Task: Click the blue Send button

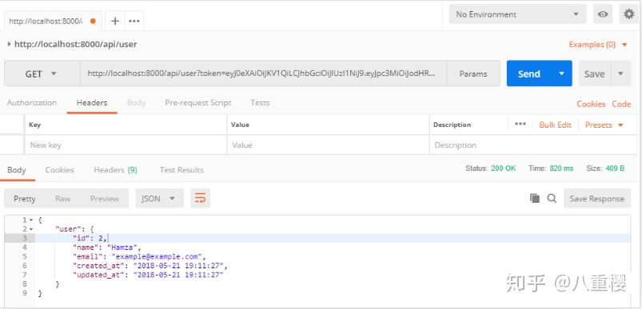Action: pos(529,73)
